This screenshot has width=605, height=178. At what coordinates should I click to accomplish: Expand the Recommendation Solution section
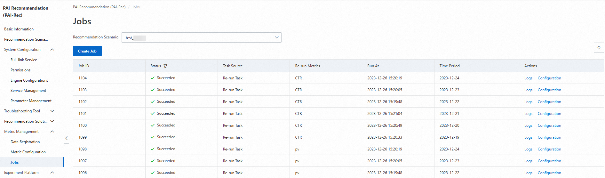pos(52,121)
